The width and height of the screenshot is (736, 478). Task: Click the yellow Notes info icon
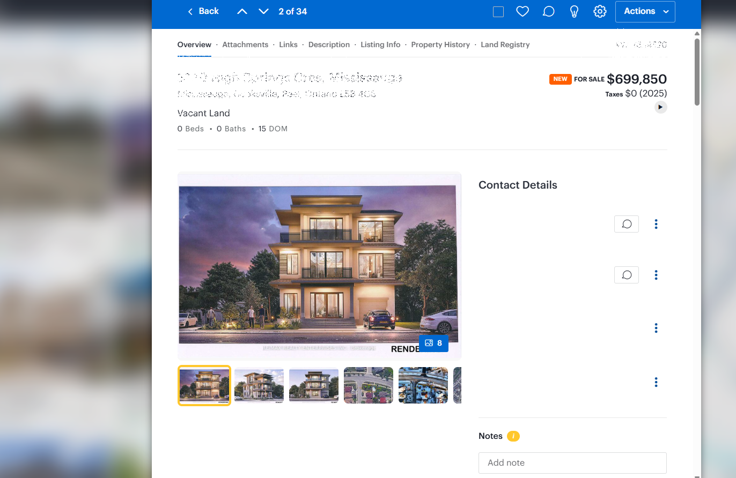coord(513,436)
